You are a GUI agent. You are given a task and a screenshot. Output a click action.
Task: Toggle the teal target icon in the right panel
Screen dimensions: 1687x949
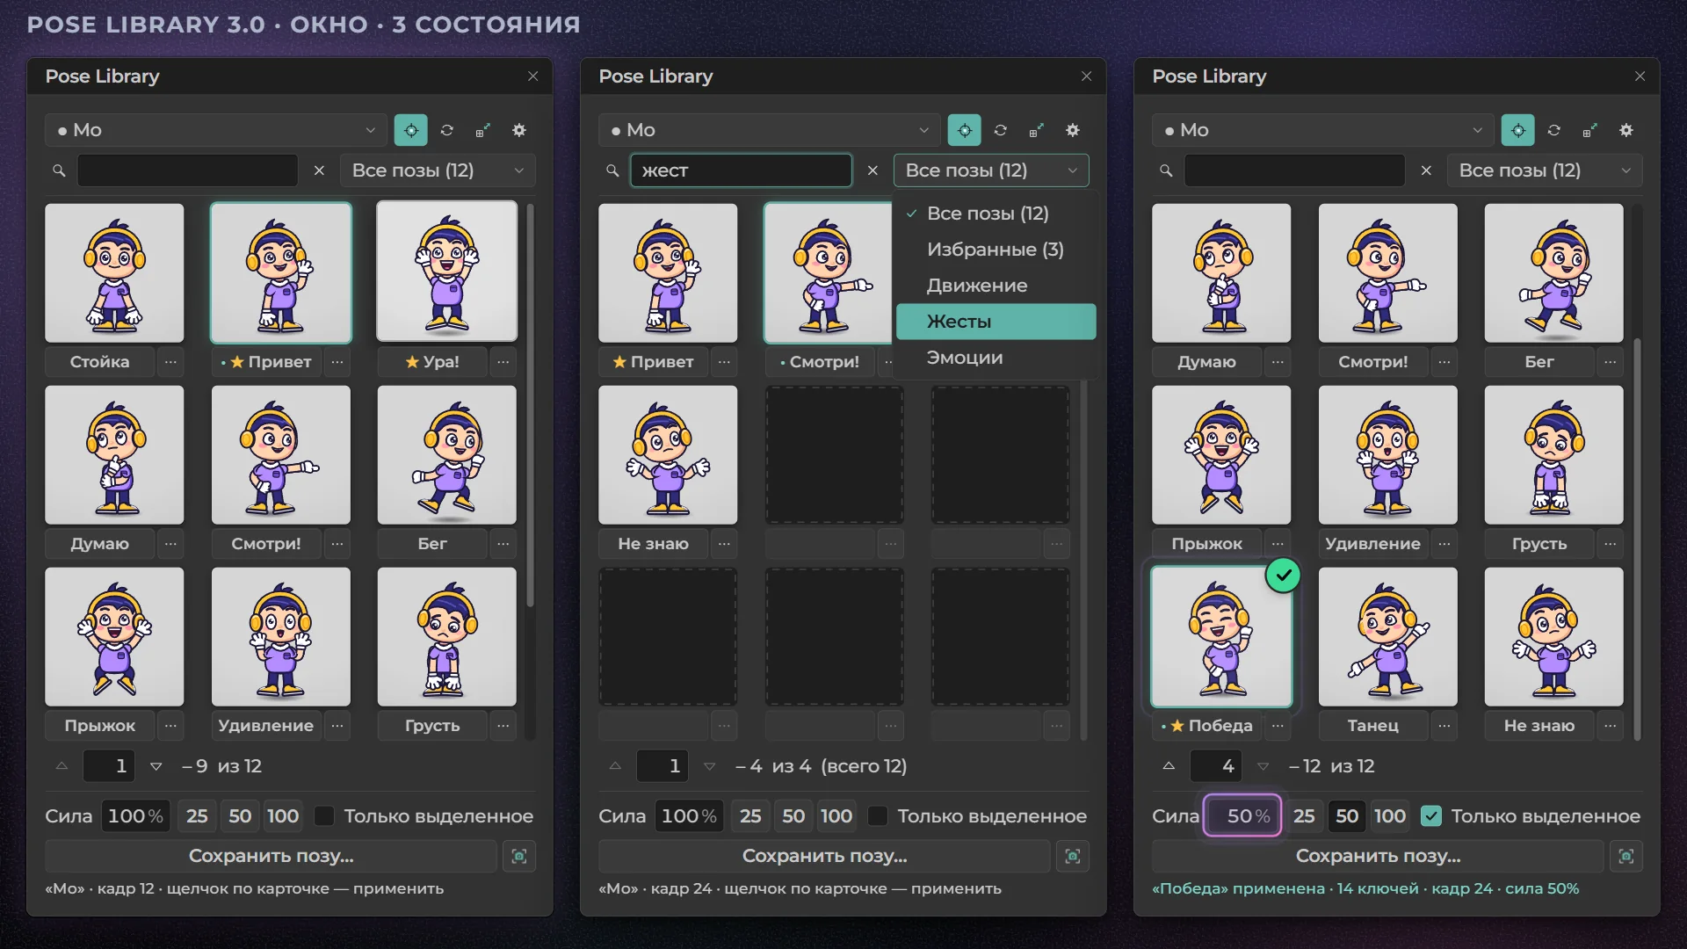coord(1518,130)
